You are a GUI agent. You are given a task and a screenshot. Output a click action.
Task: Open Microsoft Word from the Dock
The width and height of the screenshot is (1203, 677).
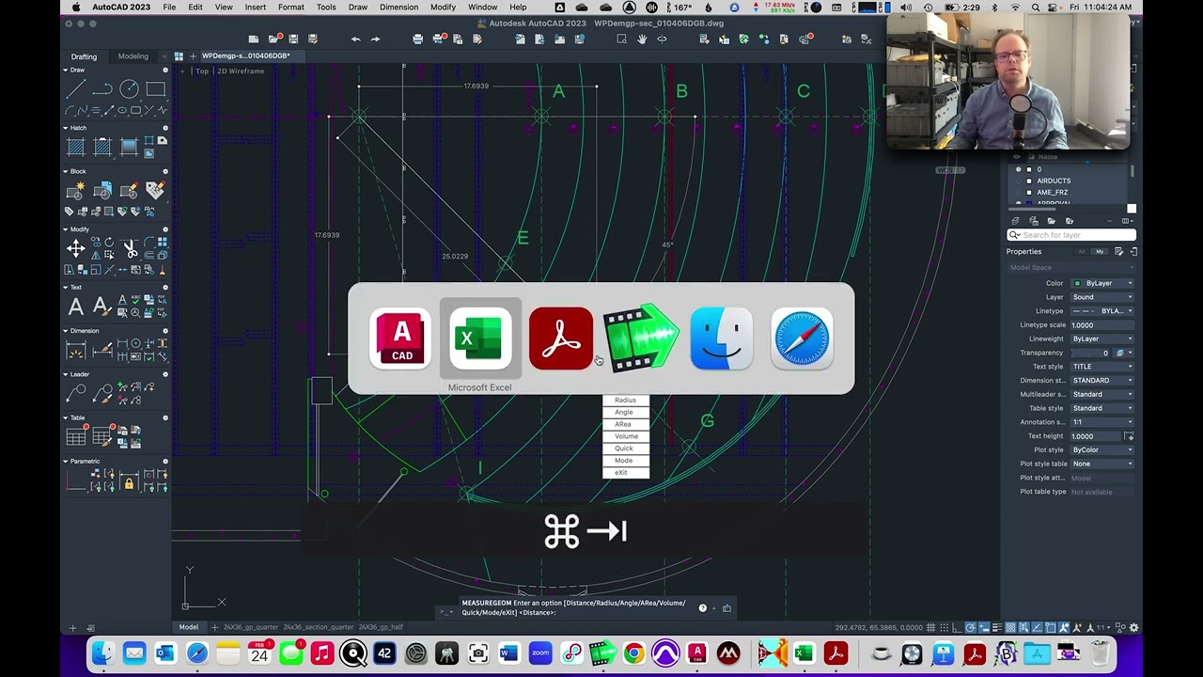click(x=508, y=653)
